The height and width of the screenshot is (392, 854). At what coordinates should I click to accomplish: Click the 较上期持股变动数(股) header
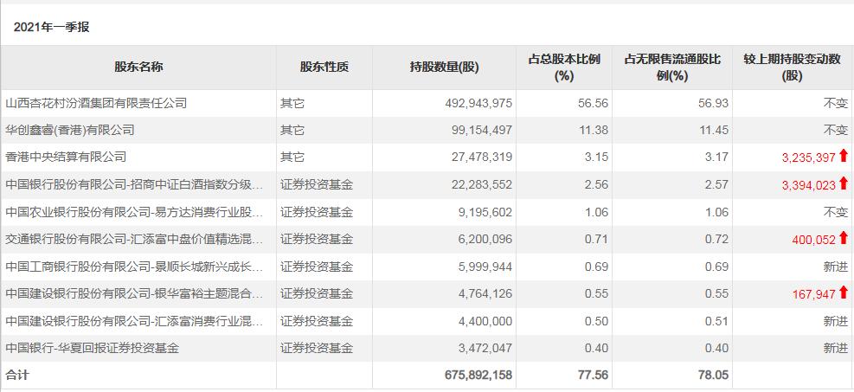click(793, 67)
